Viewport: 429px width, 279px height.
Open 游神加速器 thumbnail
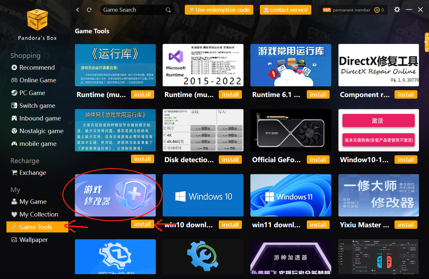(291, 257)
